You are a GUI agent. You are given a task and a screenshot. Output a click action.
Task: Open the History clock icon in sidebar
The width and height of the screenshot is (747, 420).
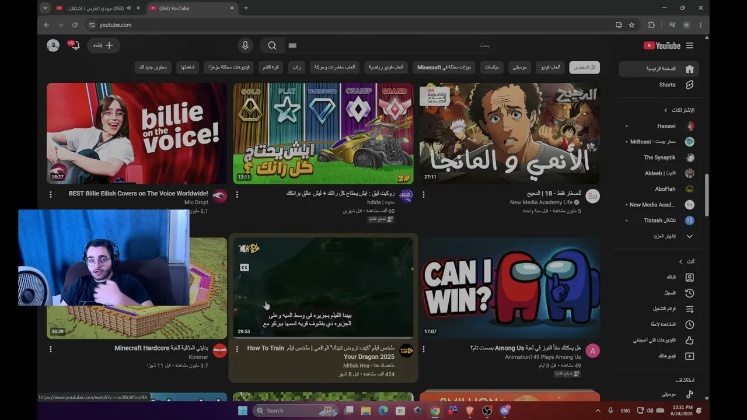pos(689,293)
